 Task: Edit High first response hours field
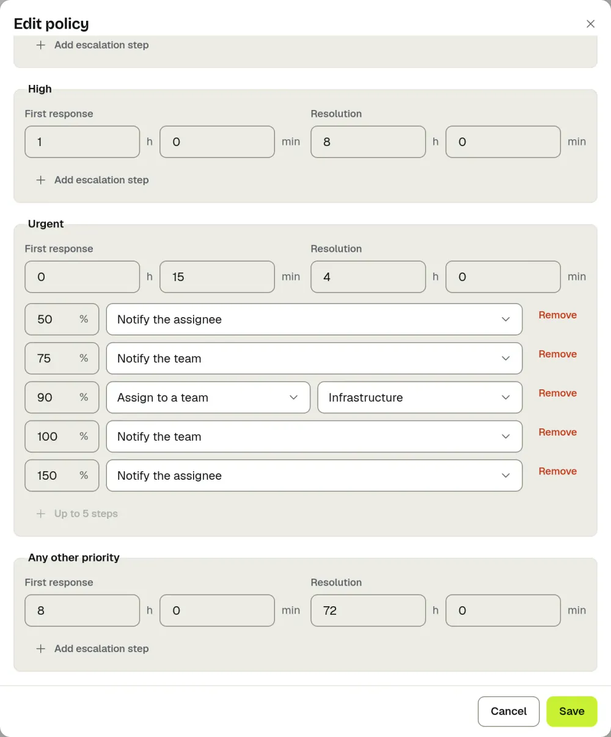[82, 142]
